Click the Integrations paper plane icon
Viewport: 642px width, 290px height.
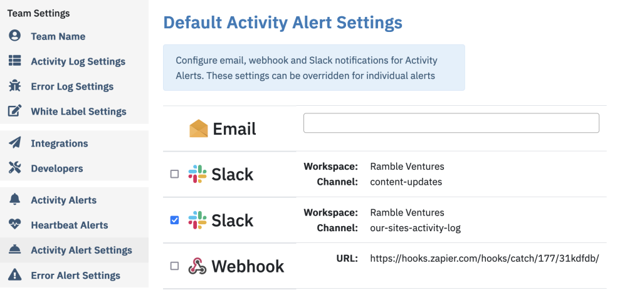[x=15, y=143]
